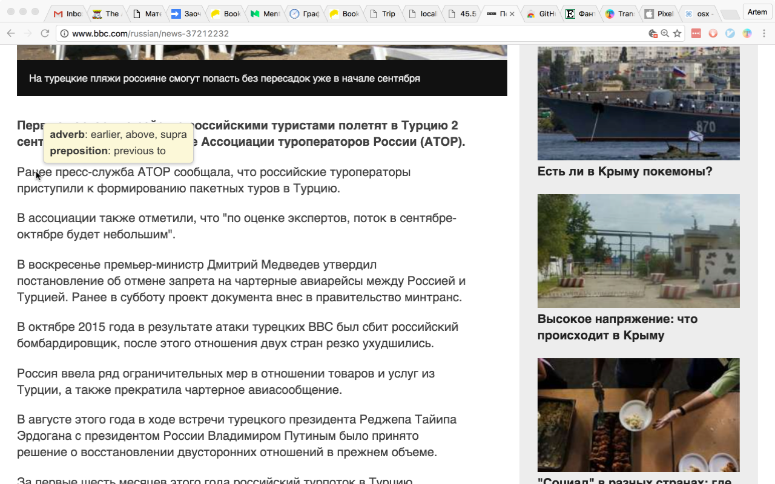This screenshot has height=484, width=775.
Task: Switch to the 'Заоч' tab
Action: 186,13
